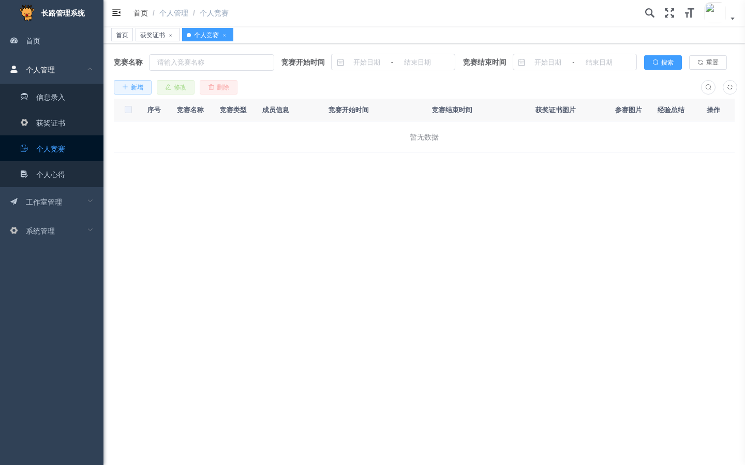Pick 竞赛结束时间 end date field
Viewport: 745px width, 465px height.
(599, 62)
